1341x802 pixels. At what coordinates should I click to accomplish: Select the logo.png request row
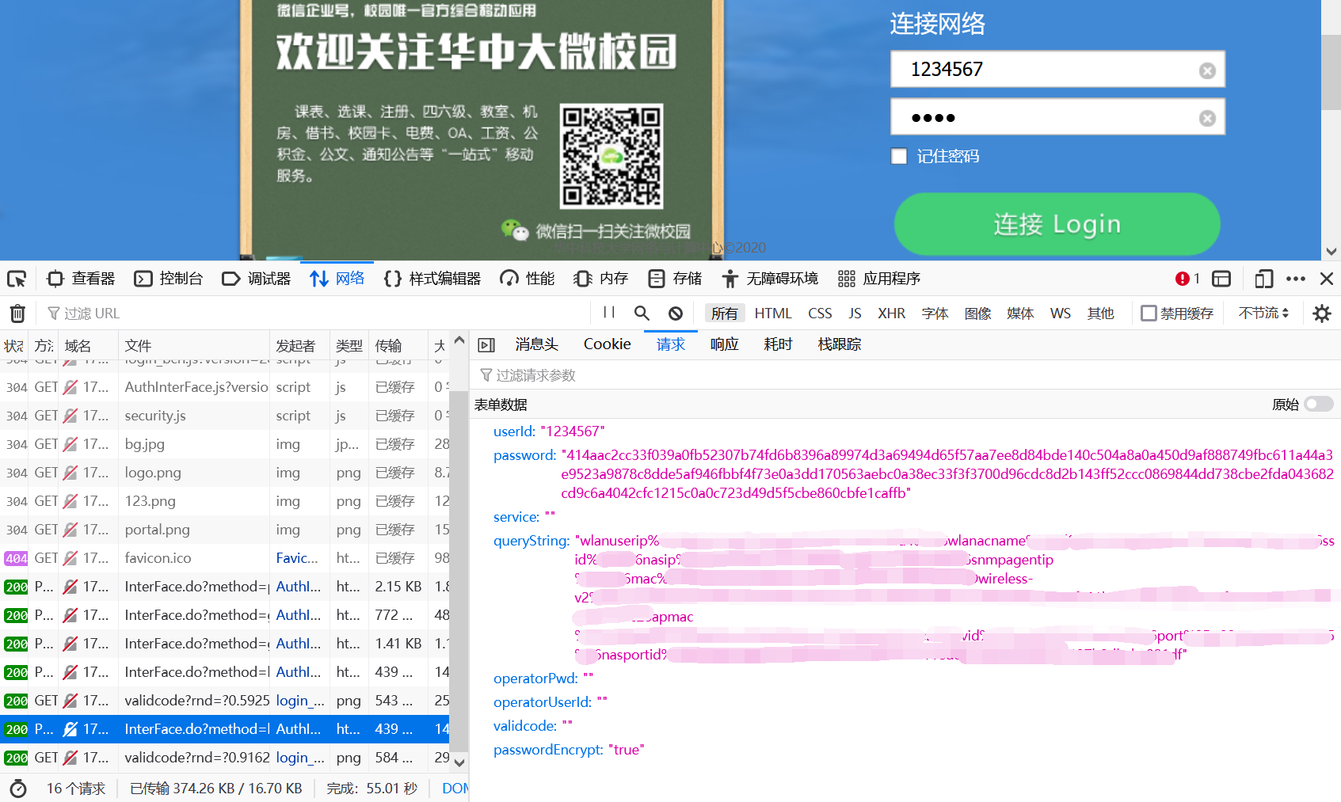point(225,473)
